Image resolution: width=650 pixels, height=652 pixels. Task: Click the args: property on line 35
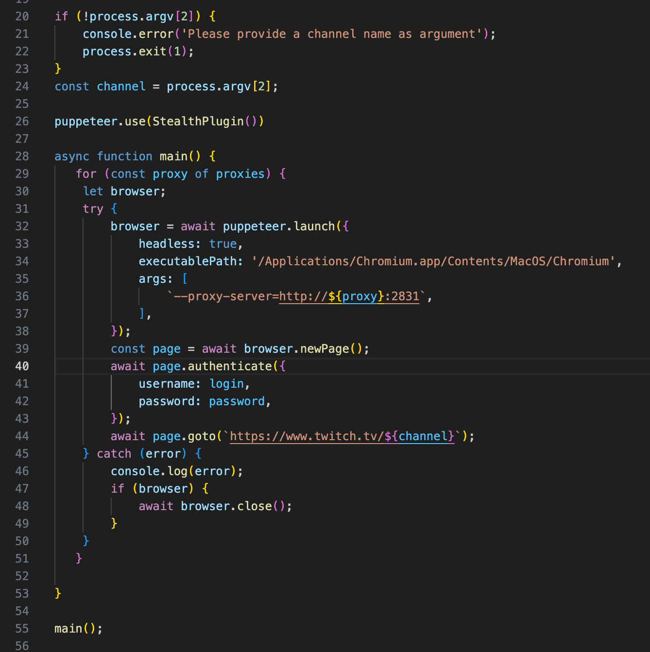click(x=155, y=279)
